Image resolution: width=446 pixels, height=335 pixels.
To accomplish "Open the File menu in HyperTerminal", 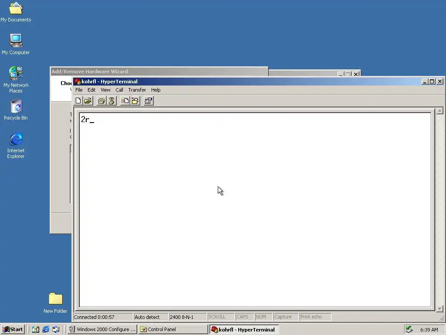I will [79, 90].
